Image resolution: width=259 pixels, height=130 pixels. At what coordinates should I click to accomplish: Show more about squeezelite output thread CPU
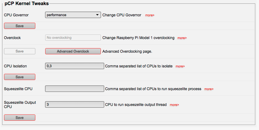(174, 105)
